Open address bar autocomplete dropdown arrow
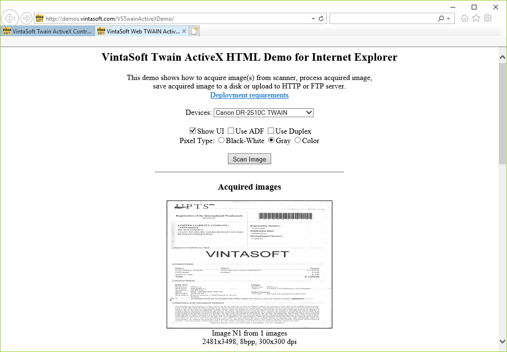This screenshot has height=352, width=507. (x=314, y=19)
